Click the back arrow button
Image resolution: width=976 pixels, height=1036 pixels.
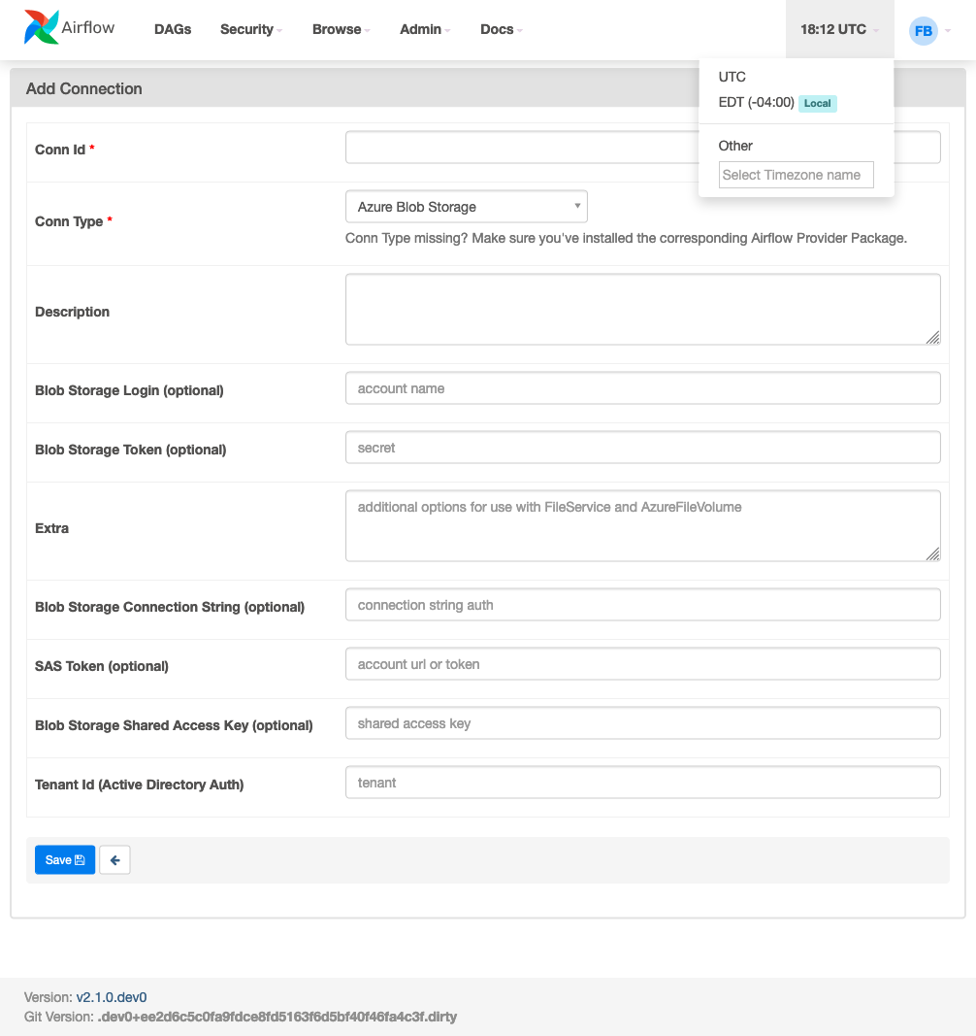[114, 859]
